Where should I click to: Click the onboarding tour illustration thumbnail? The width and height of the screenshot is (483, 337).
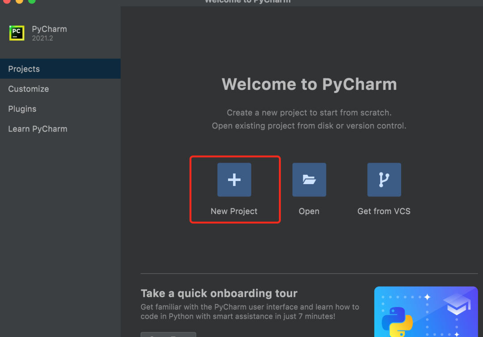click(426, 312)
